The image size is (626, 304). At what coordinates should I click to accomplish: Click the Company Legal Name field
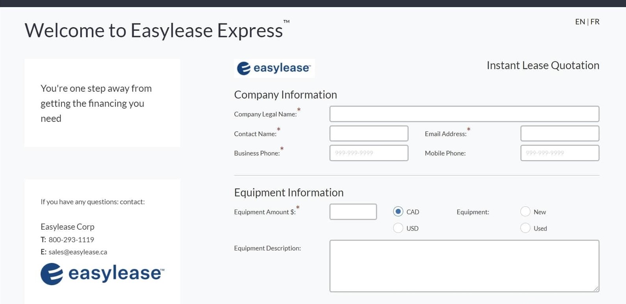464,114
